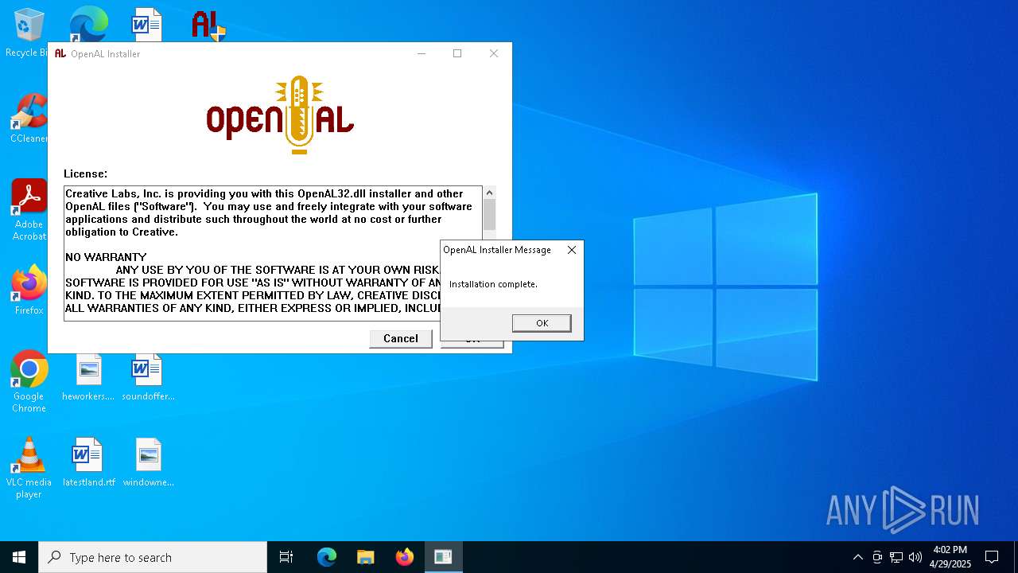Viewport: 1018px width, 573px height.
Task: Launch Edge from the taskbar
Action: [327, 557]
